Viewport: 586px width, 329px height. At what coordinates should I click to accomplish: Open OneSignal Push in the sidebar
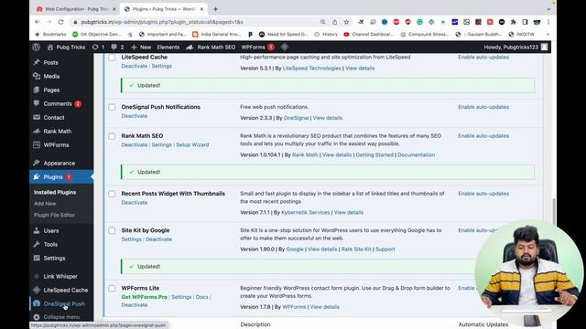[64, 304]
